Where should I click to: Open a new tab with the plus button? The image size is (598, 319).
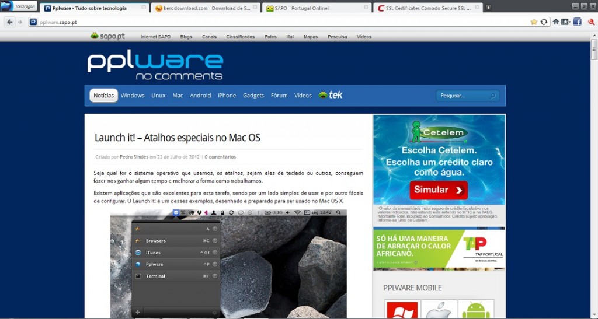[488, 8]
